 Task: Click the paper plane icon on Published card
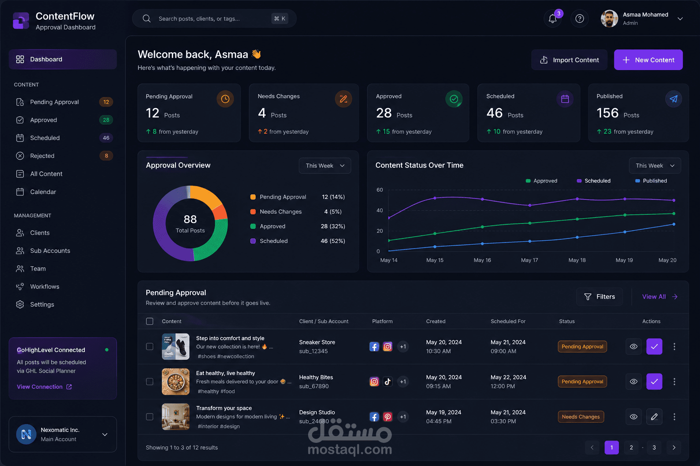(674, 99)
